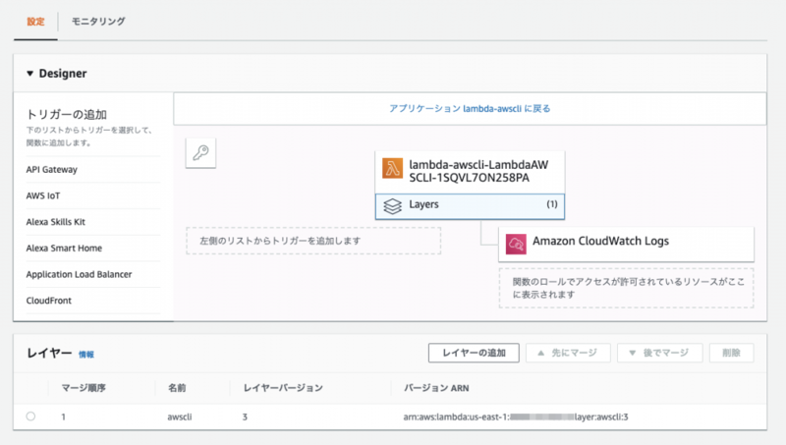Click the layer version ARN text
This screenshot has width=786, height=445.
click(x=516, y=417)
